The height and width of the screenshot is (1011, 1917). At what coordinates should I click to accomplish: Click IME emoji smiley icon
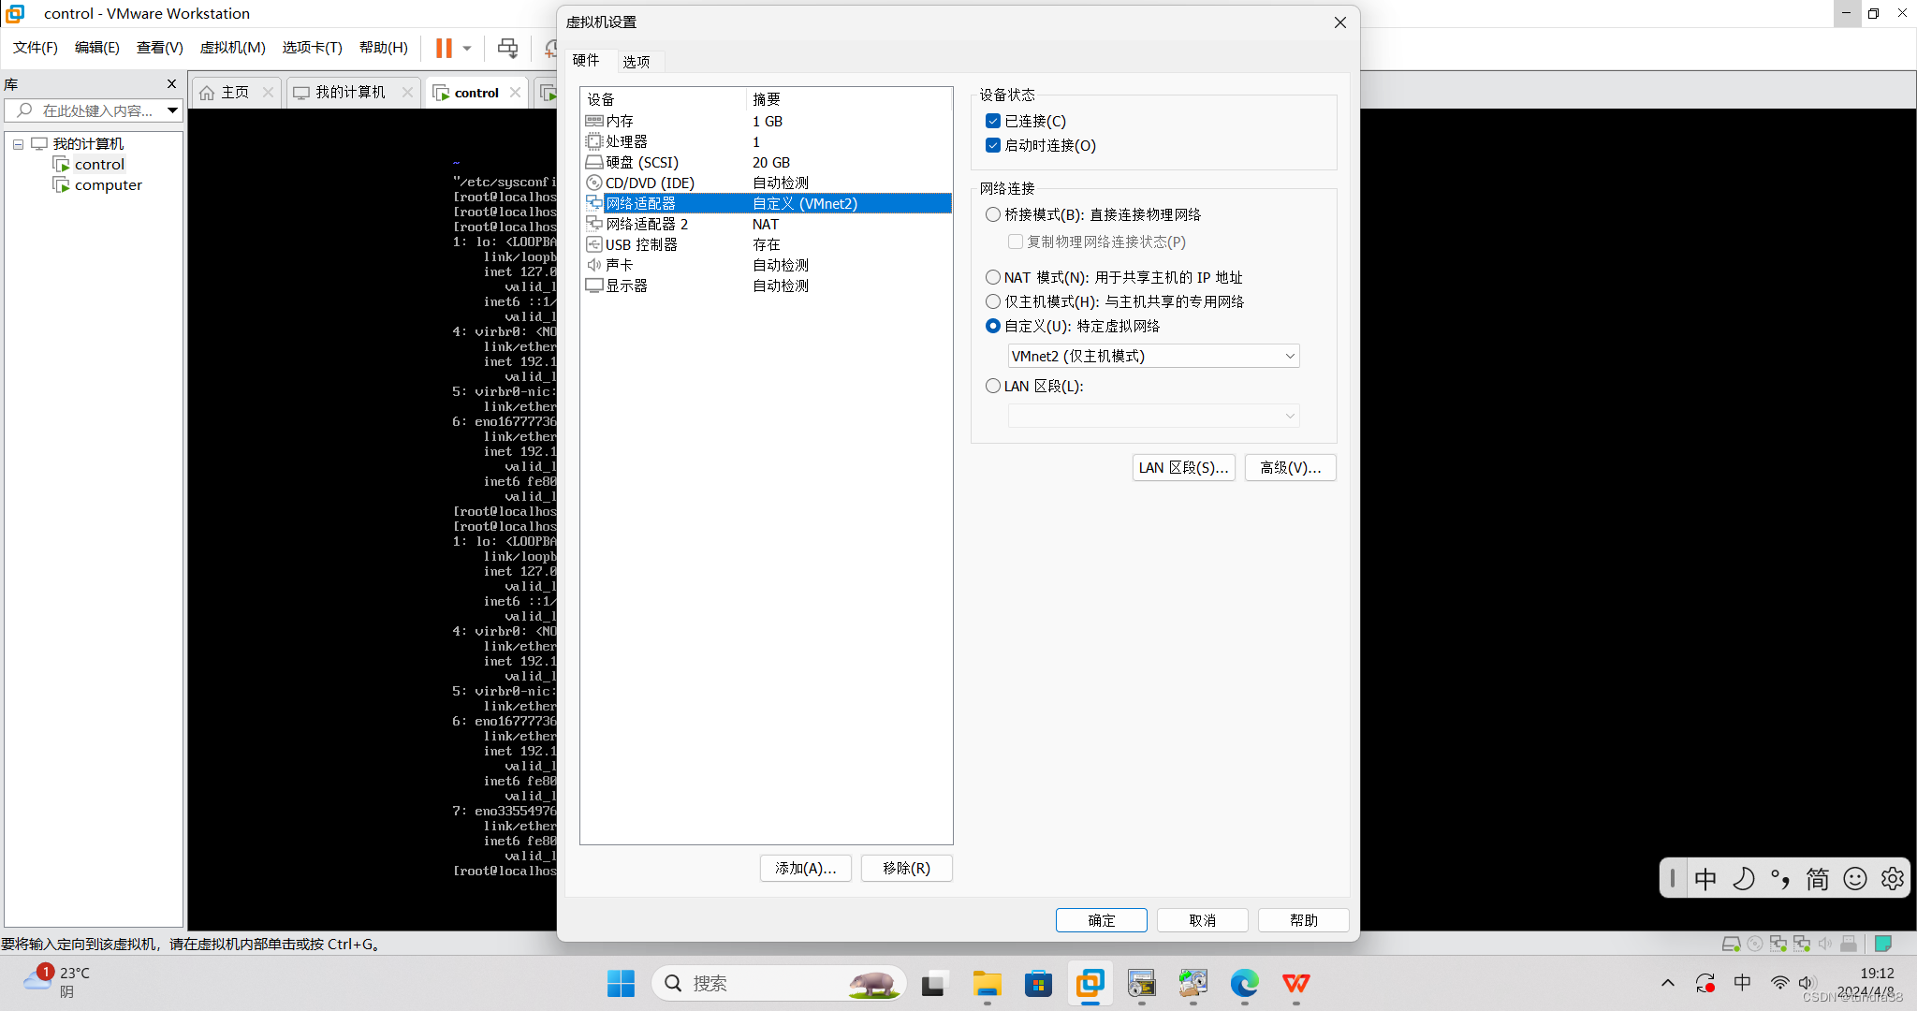coord(1854,879)
